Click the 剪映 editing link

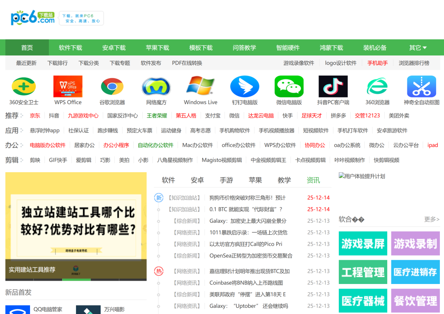point(35,160)
